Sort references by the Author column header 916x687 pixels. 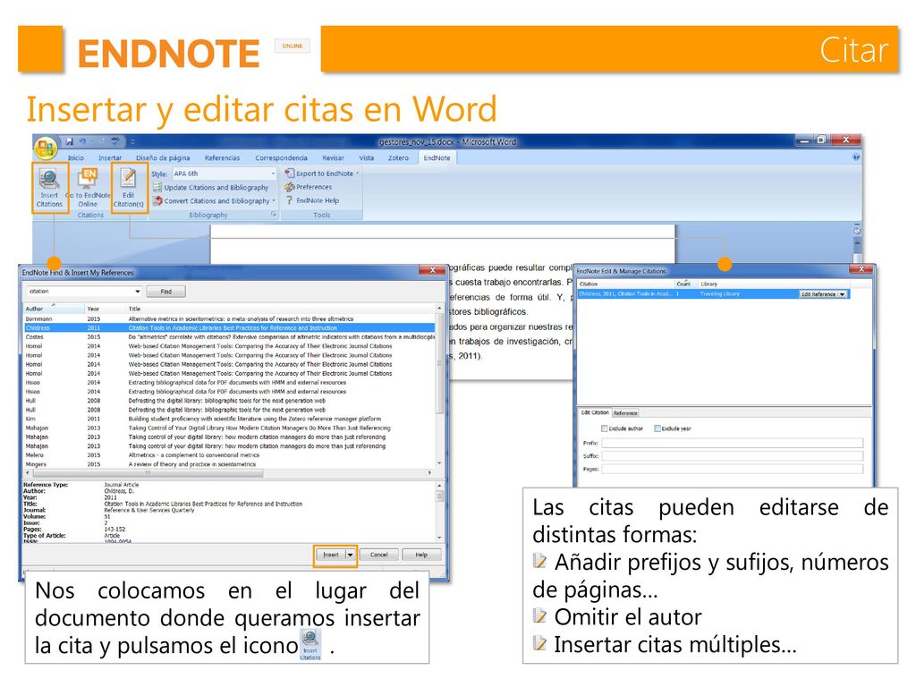coord(54,309)
